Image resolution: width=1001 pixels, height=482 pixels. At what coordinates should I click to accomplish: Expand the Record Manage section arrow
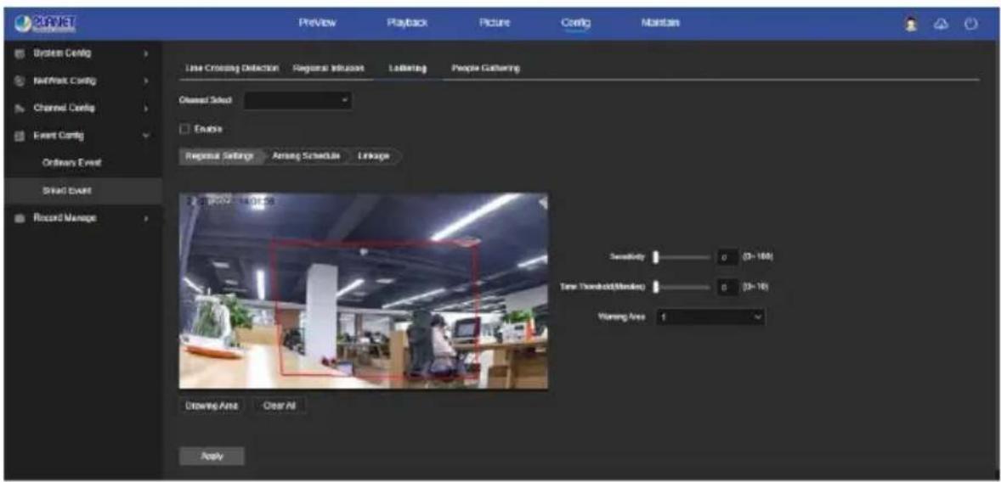(146, 218)
